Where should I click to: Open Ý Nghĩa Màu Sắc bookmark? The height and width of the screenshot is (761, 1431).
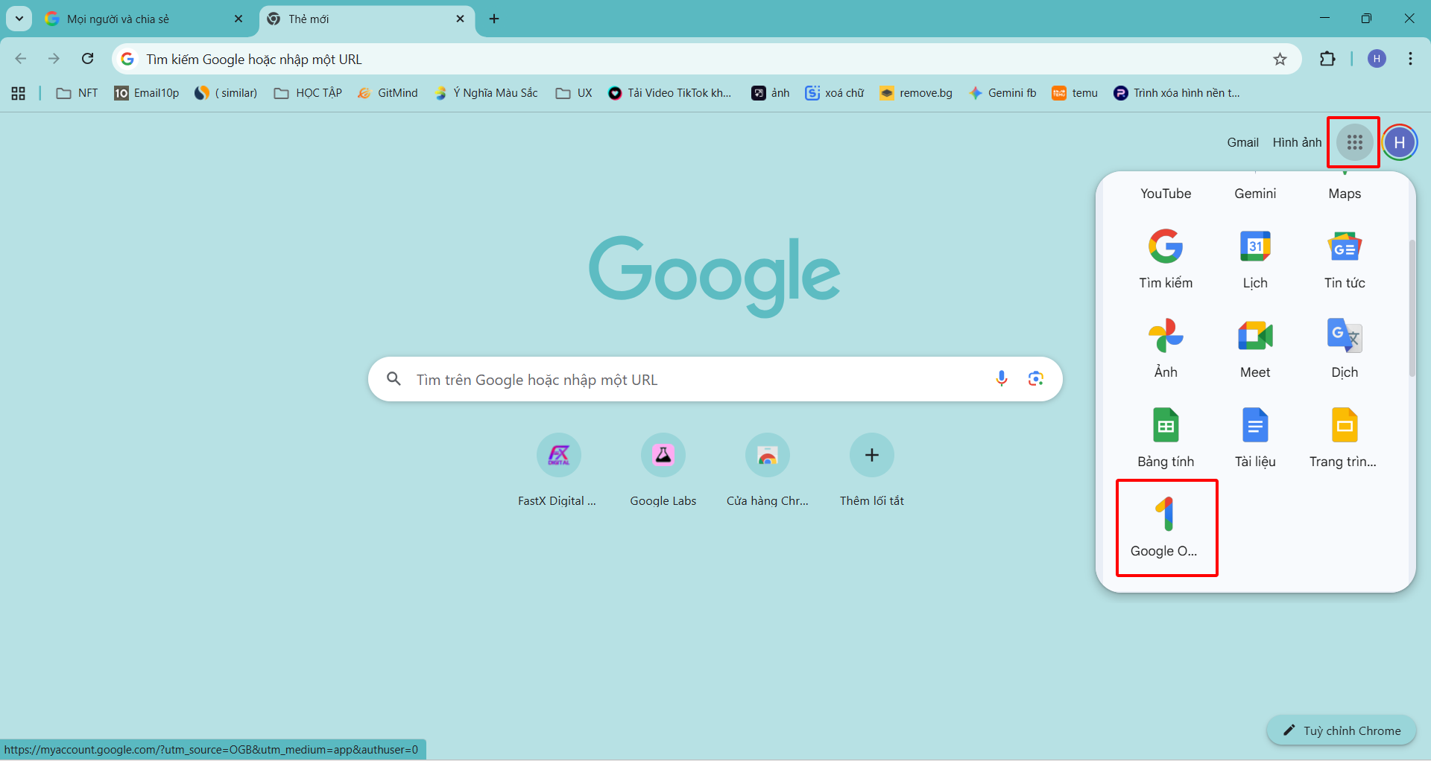coord(486,93)
